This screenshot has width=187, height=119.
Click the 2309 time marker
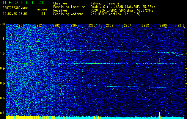[x=163, y=26]
